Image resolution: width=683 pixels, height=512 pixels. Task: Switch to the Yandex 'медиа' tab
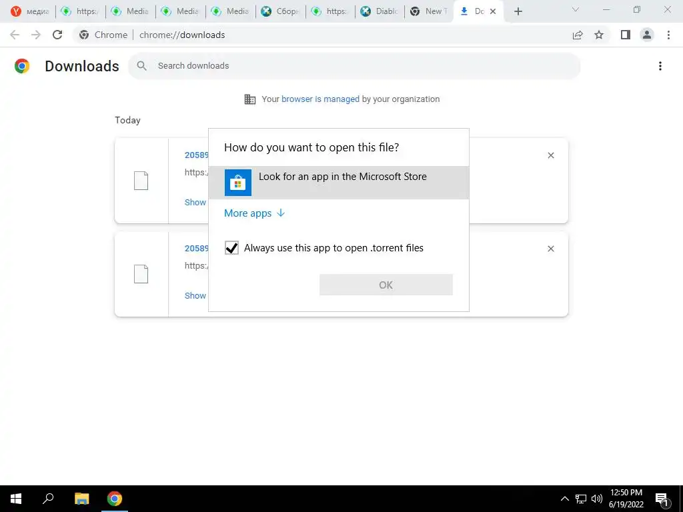tap(30, 11)
